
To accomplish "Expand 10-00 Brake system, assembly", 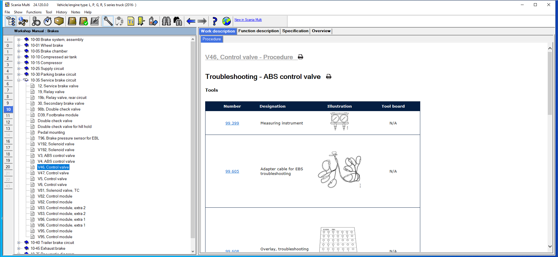I will pyautogui.click(x=19, y=40).
